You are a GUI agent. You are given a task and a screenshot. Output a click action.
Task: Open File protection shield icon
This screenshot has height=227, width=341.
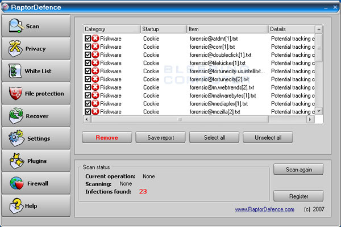(x=15, y=93)
